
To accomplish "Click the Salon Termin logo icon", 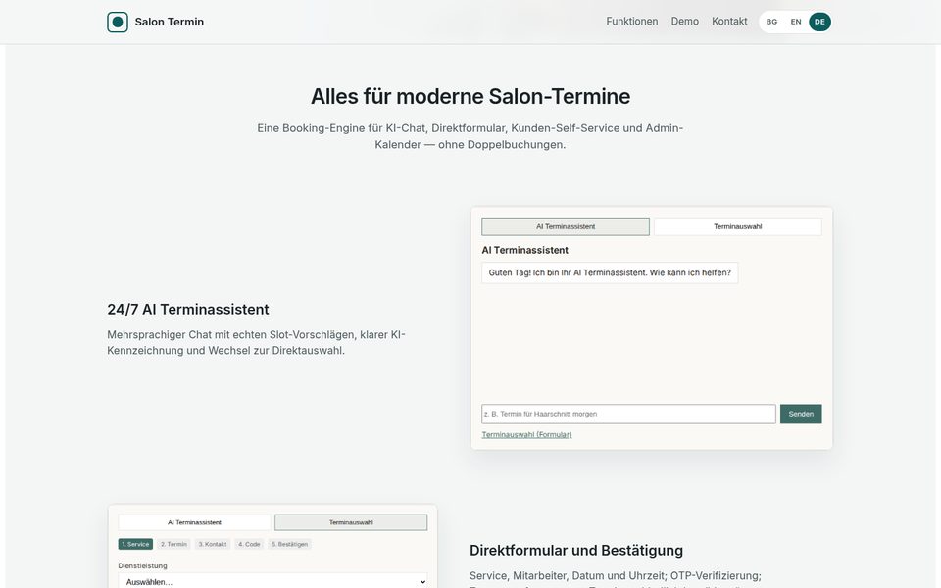I will point(118,23).
